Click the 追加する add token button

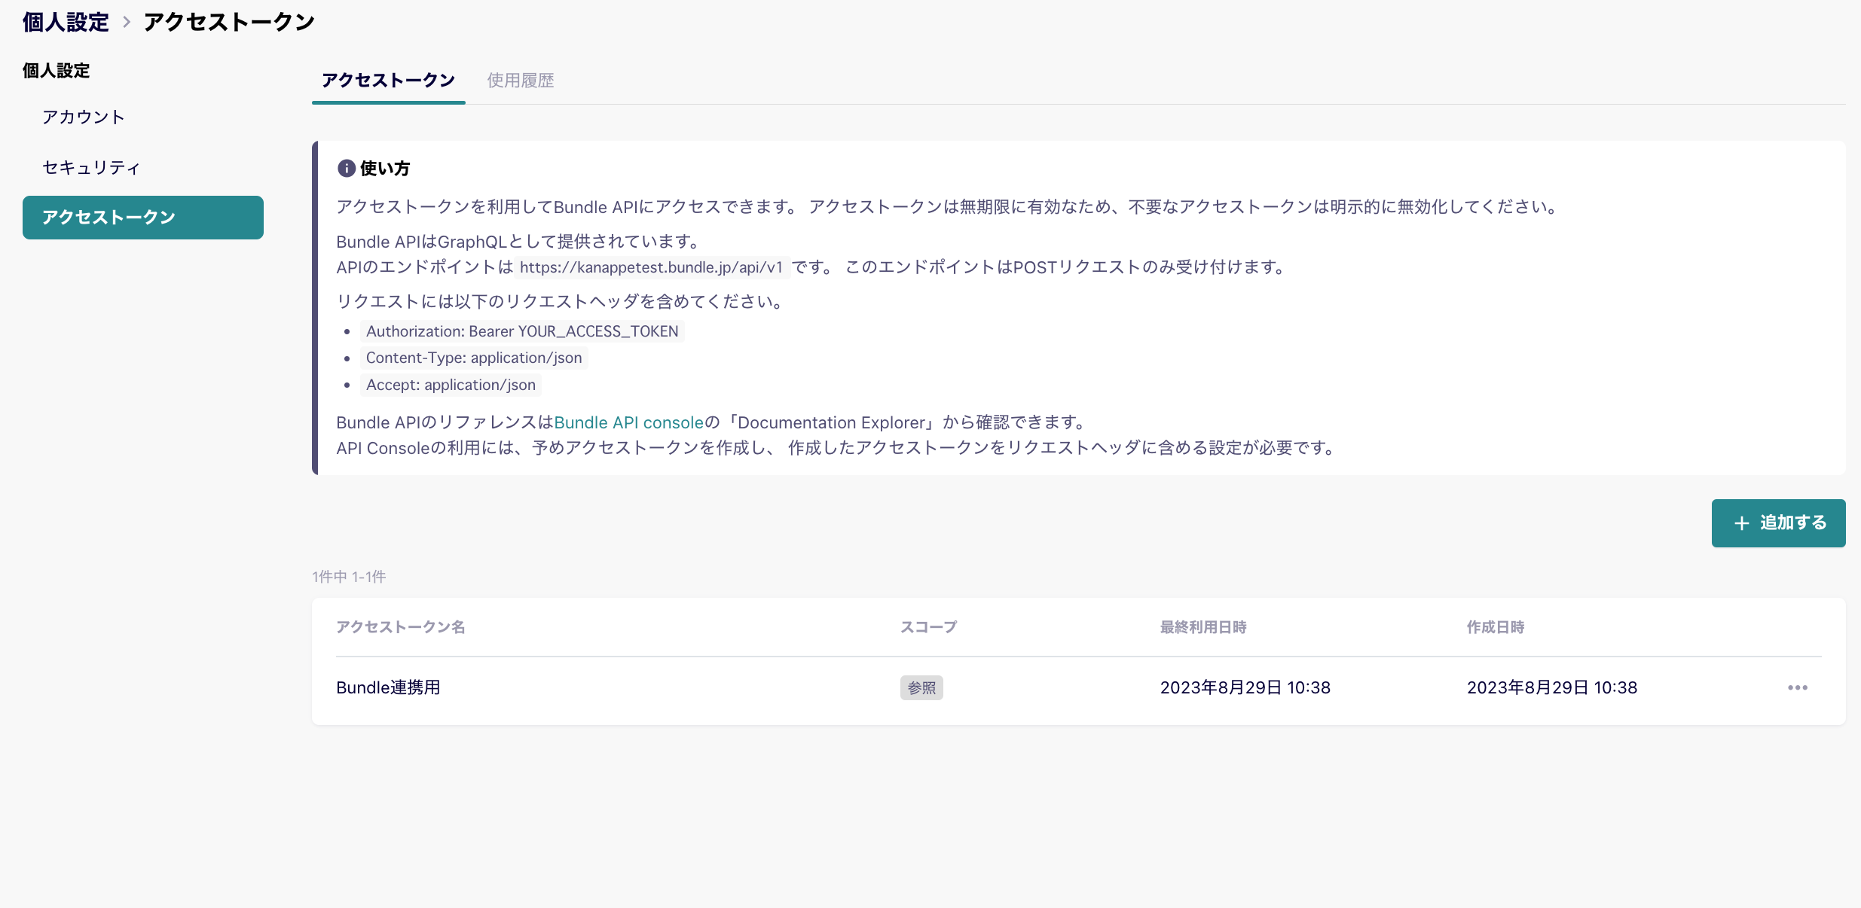coord(1778,523)
